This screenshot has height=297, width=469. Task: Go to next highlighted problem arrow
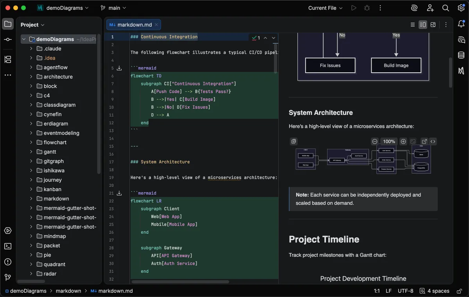click(274, 38)
